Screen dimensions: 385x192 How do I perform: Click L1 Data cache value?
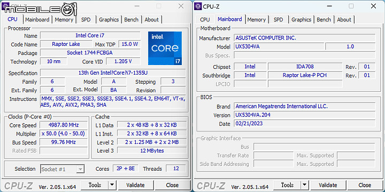(x=152, y=125)
